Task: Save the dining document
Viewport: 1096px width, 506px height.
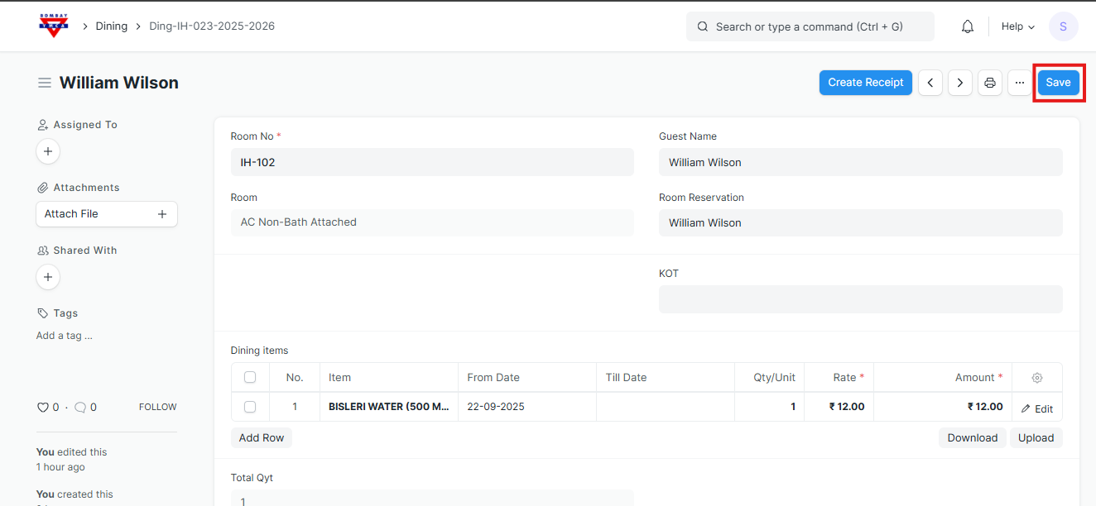Action: [1058, 83]
